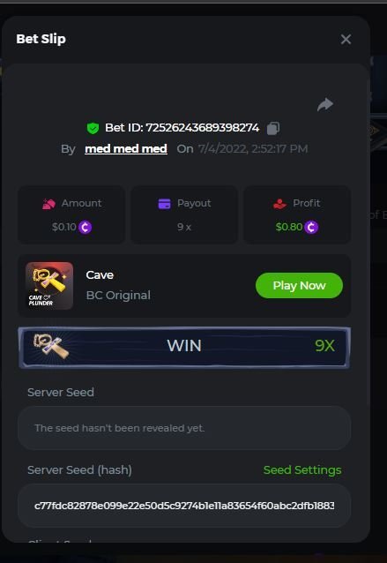Click the WIN 9X result banner

[184, 347]
